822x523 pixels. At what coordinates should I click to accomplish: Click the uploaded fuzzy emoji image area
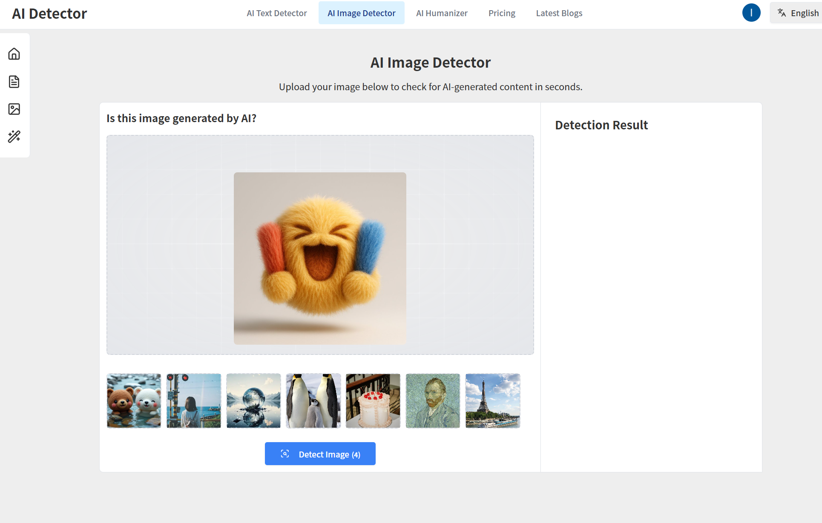point(320,258)
